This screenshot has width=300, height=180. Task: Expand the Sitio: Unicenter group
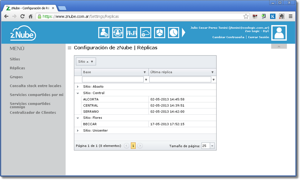tap(78, 131)
